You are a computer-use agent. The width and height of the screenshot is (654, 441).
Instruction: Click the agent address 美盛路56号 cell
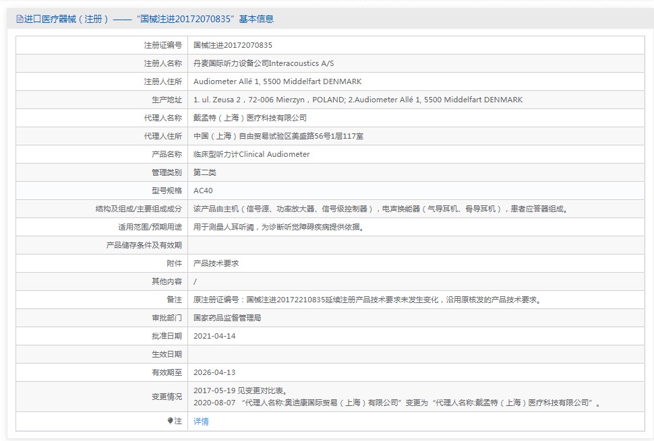(278, 136)
